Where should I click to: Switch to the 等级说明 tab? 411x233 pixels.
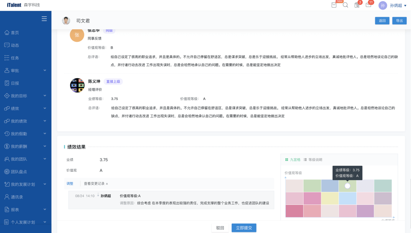pyautogui.click(x=313, y=160)
